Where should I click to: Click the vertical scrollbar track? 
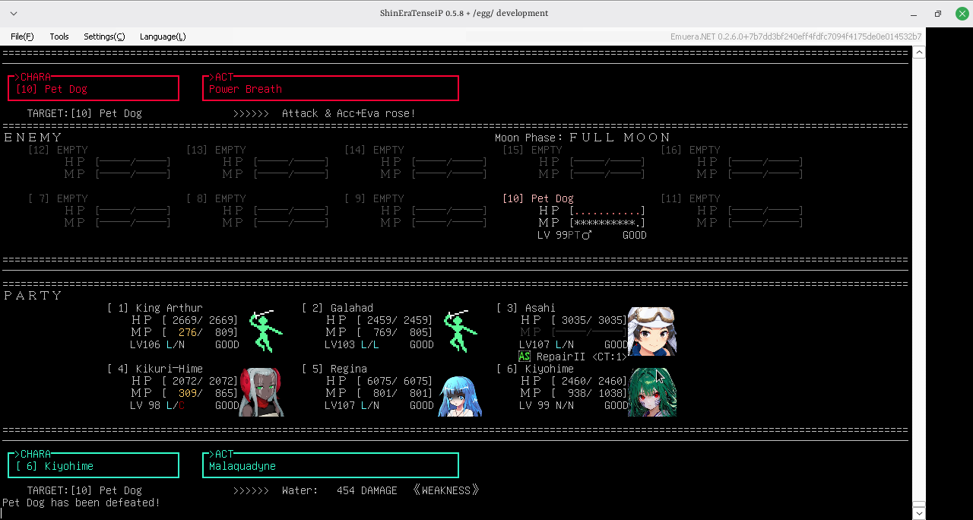click(x=919, y=281)
